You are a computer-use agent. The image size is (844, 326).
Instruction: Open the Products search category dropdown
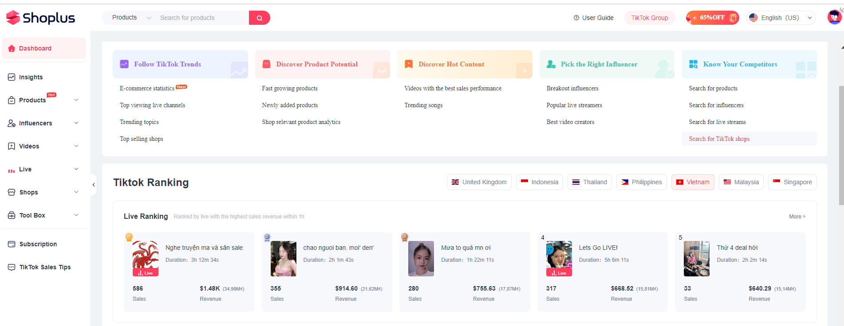tap(131, 18)
